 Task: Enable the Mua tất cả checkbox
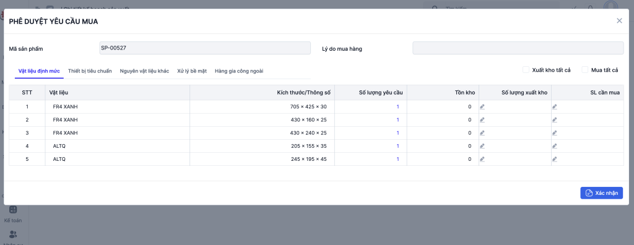[x=584, y=70]
